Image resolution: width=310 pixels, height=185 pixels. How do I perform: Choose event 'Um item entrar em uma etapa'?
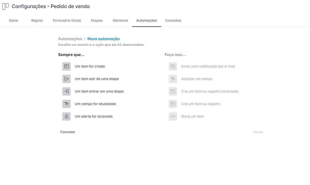tap(99, 91)
